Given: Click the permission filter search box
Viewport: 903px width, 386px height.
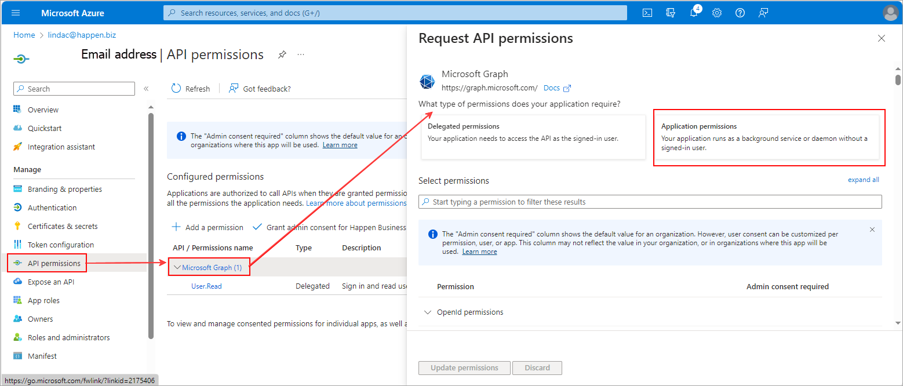Looking at the screenshot, I should pyautogui.click(x=649, y=201).
